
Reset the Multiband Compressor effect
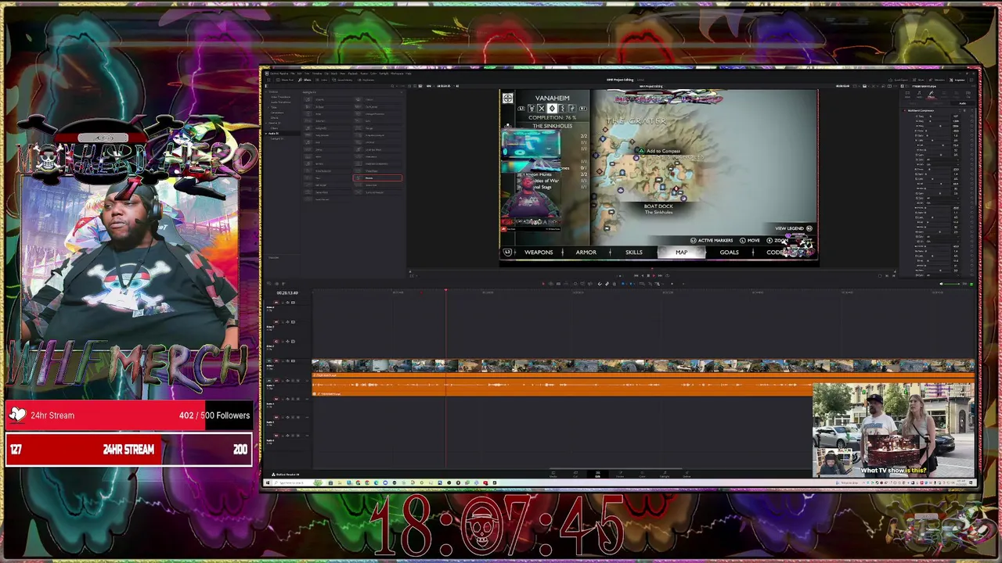pos(971,110)
